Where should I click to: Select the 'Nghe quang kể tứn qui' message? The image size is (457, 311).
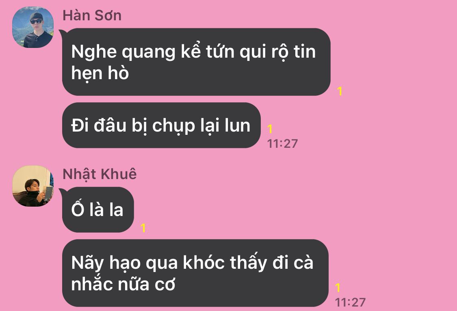196,62
